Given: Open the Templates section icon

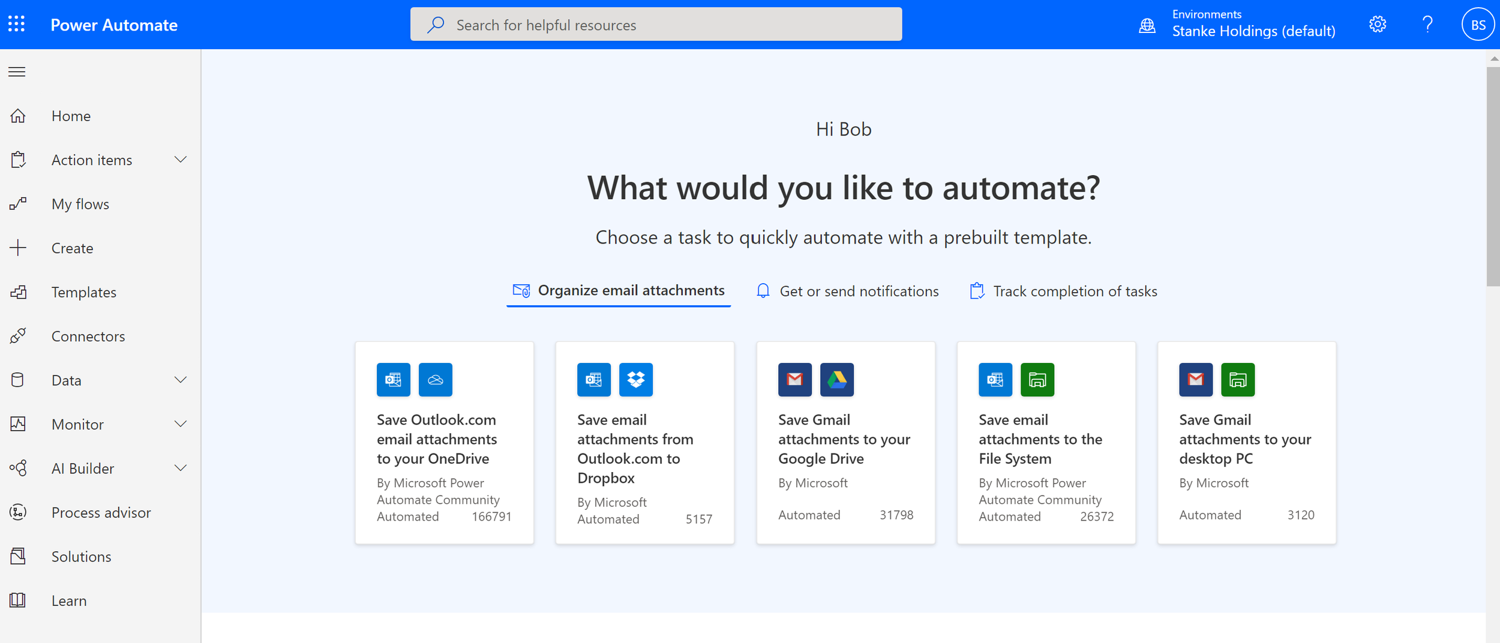Looking at the screenshot, I should [x=19, y=292].
